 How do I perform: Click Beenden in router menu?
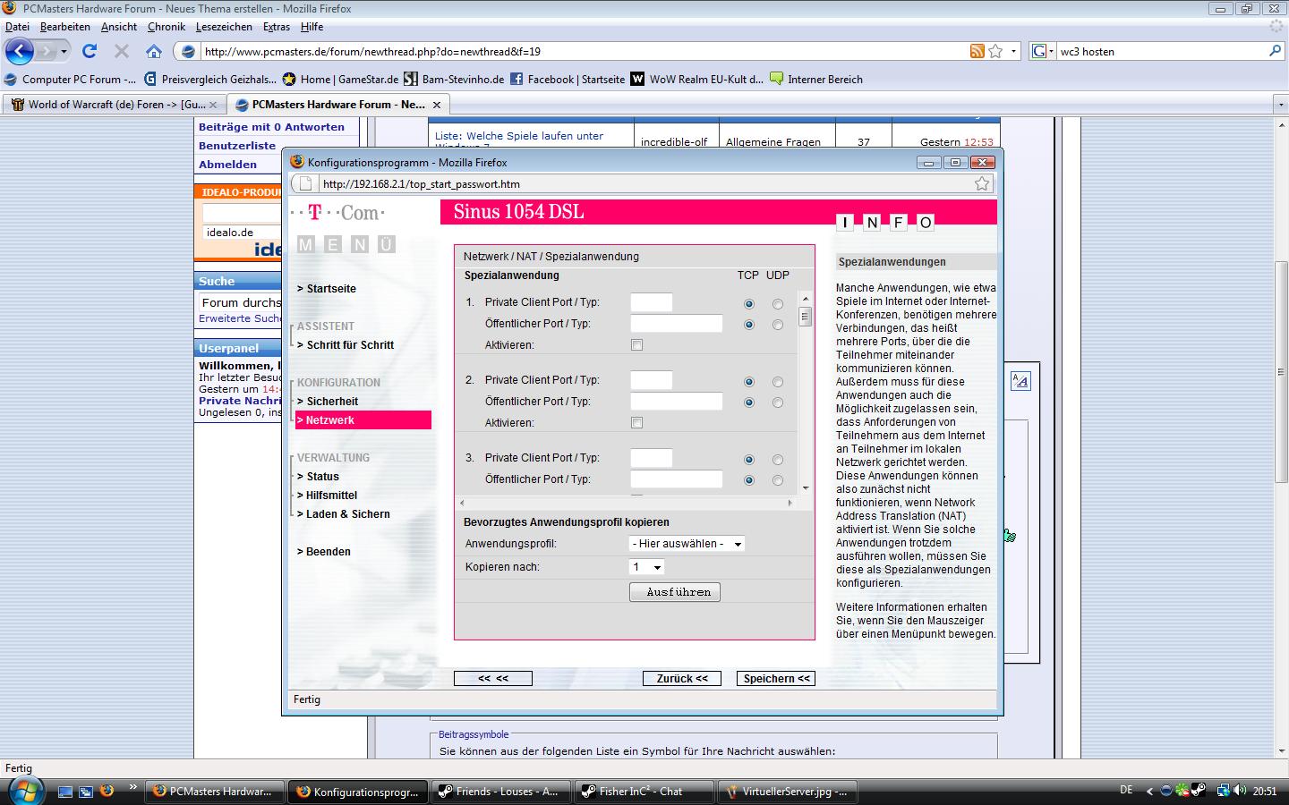click(x=324, y=552)
